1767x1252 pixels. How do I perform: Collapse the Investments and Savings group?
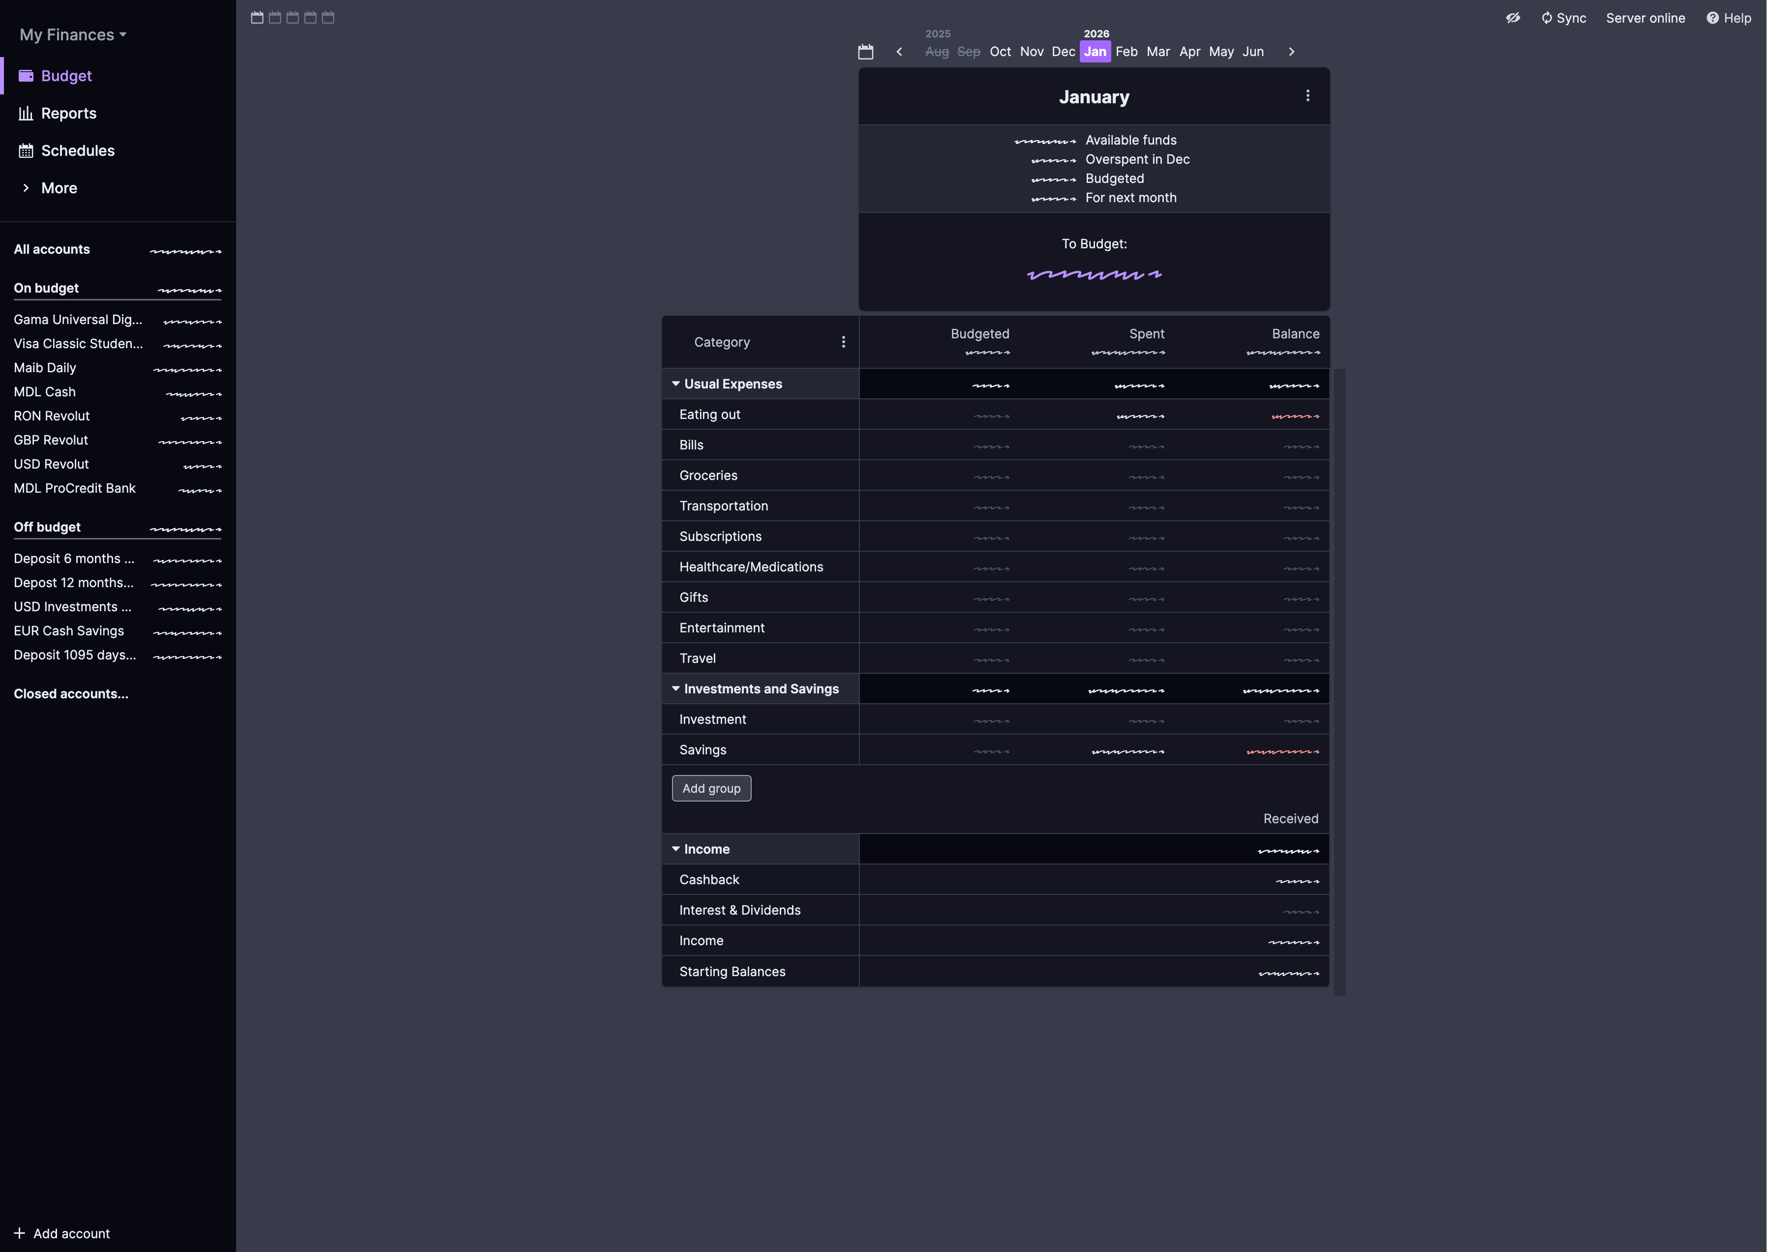[x=675, y=688]
